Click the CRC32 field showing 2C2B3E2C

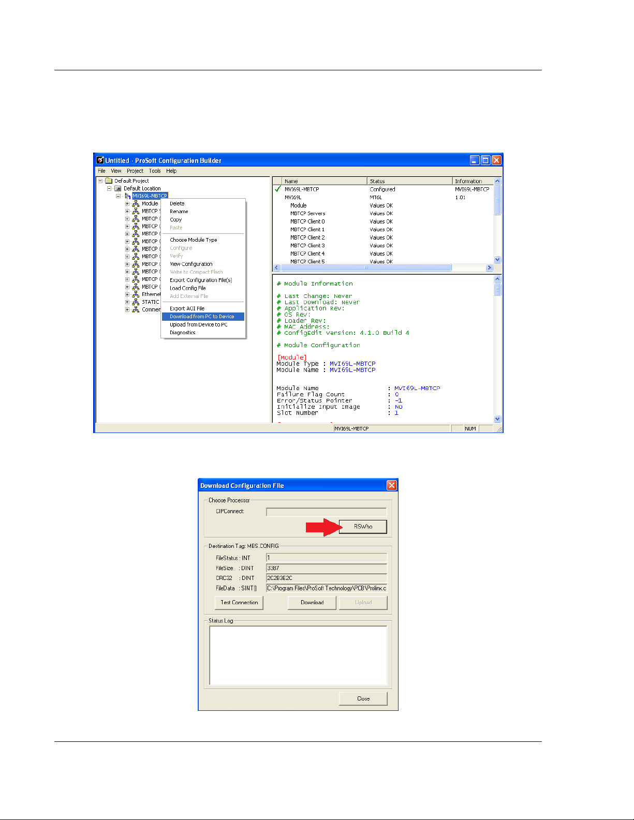326,578
